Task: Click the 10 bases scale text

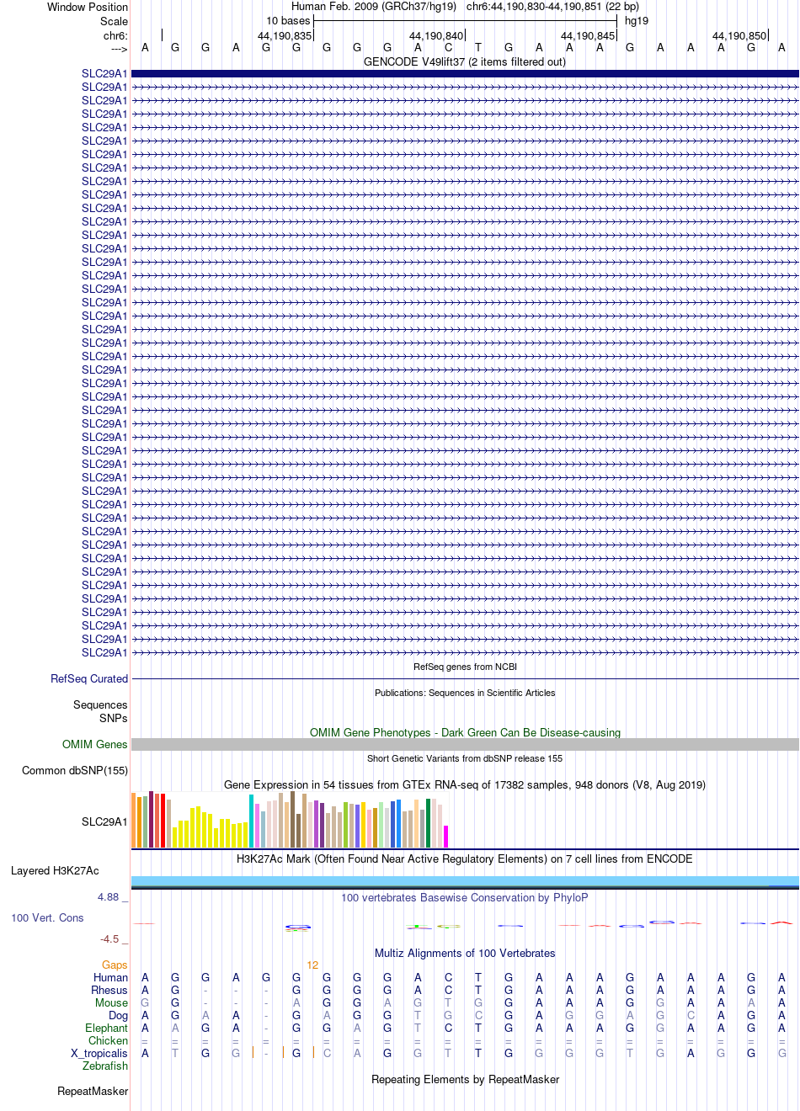Action: click(x=288, y=21)
